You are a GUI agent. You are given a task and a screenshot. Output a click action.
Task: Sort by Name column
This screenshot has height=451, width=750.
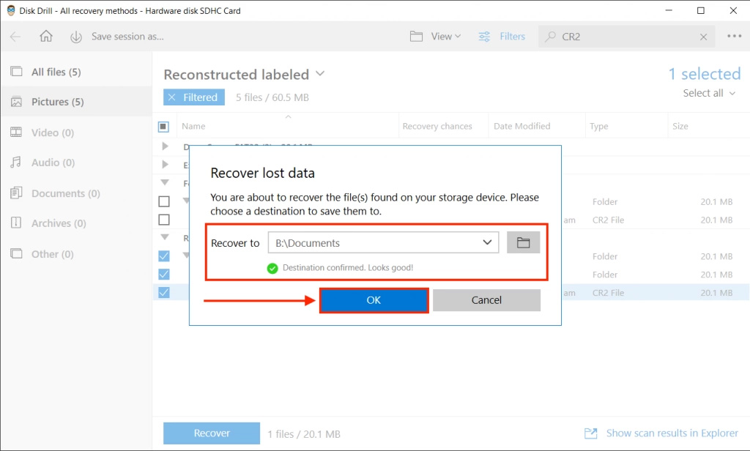click(x=193, y=126)
